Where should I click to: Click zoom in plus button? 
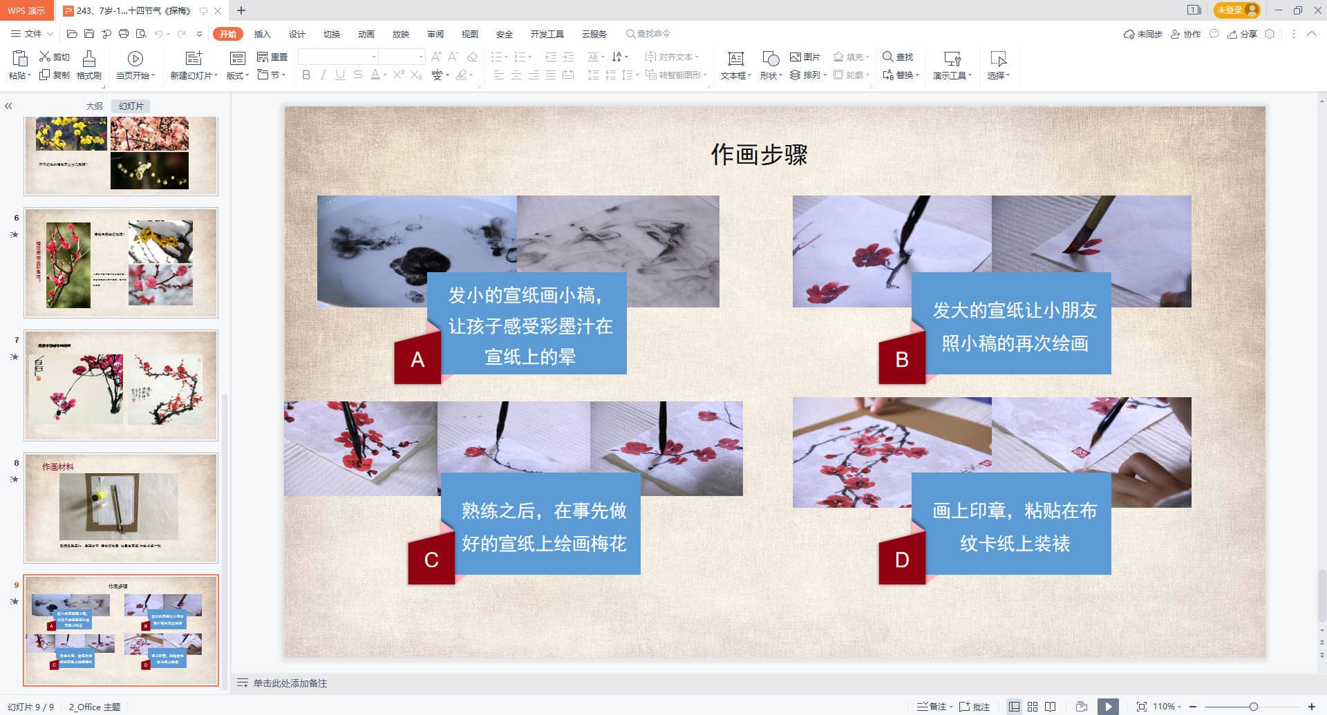[1312, 707]
